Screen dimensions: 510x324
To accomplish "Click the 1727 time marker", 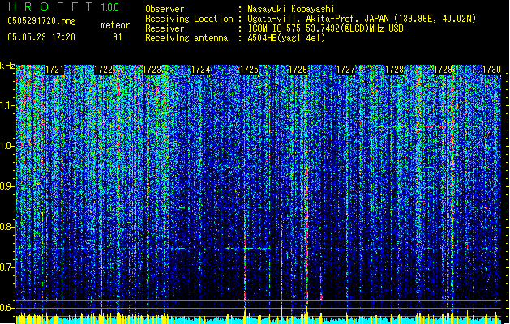I will click(345, 70).
